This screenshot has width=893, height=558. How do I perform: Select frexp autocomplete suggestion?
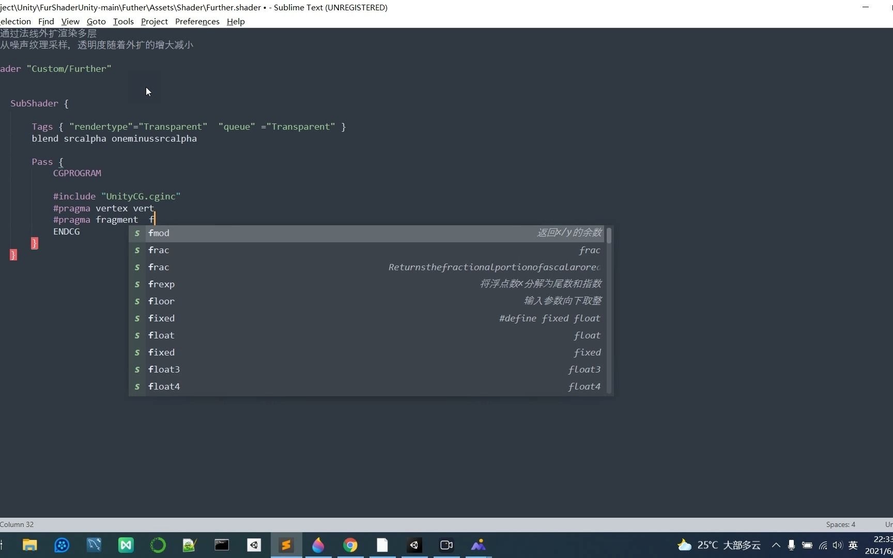[x=367, y=284]
